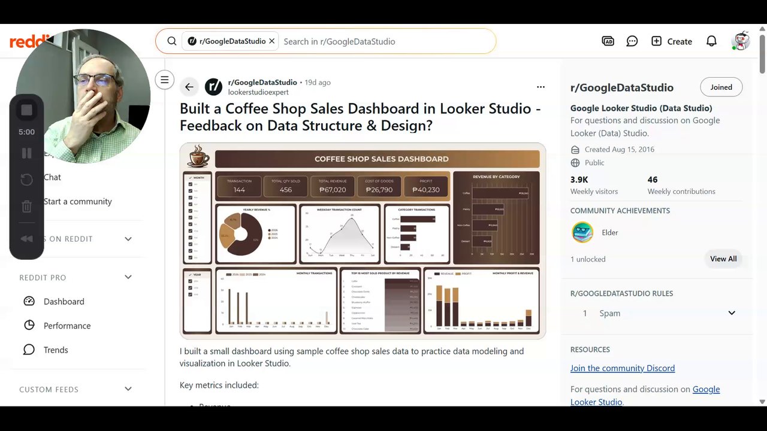Click the subreddit avatar beside the post header
Viewport: 767px width, 431px height.
pyautogui.click(x=213, y=87)
